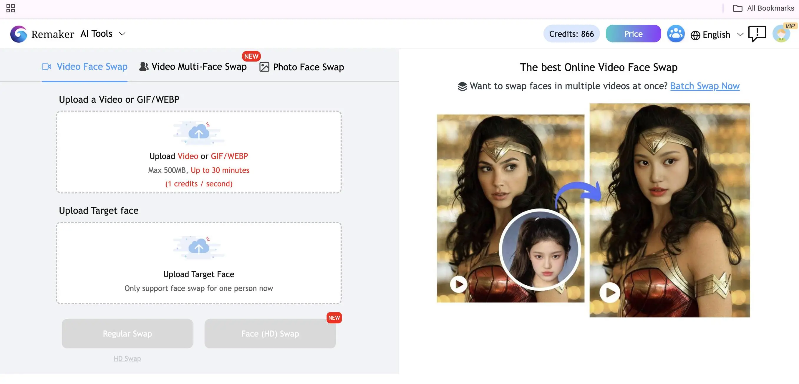Switch to the Video Multi-Face Swap tab
This screenshot has width=799, height=384.
pyautogui.click(x=193, y=66)
